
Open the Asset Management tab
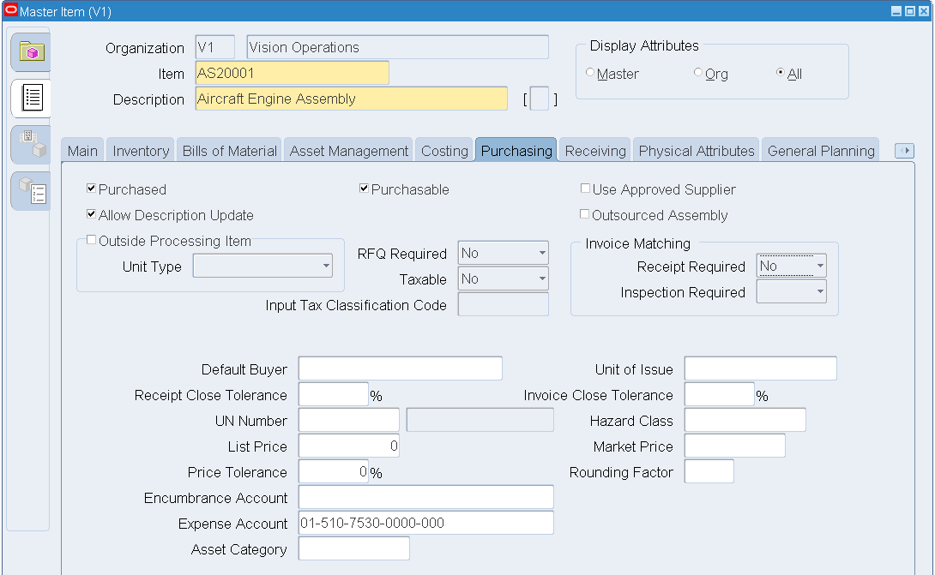click(349, 151)
